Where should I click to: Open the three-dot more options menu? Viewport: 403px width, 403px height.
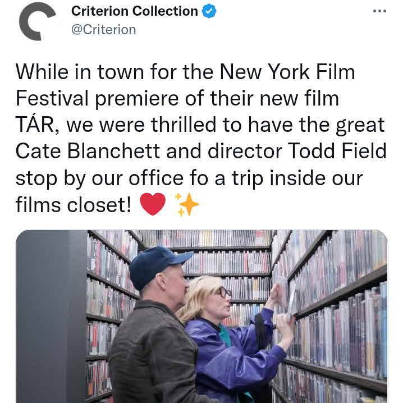point(379,11)
